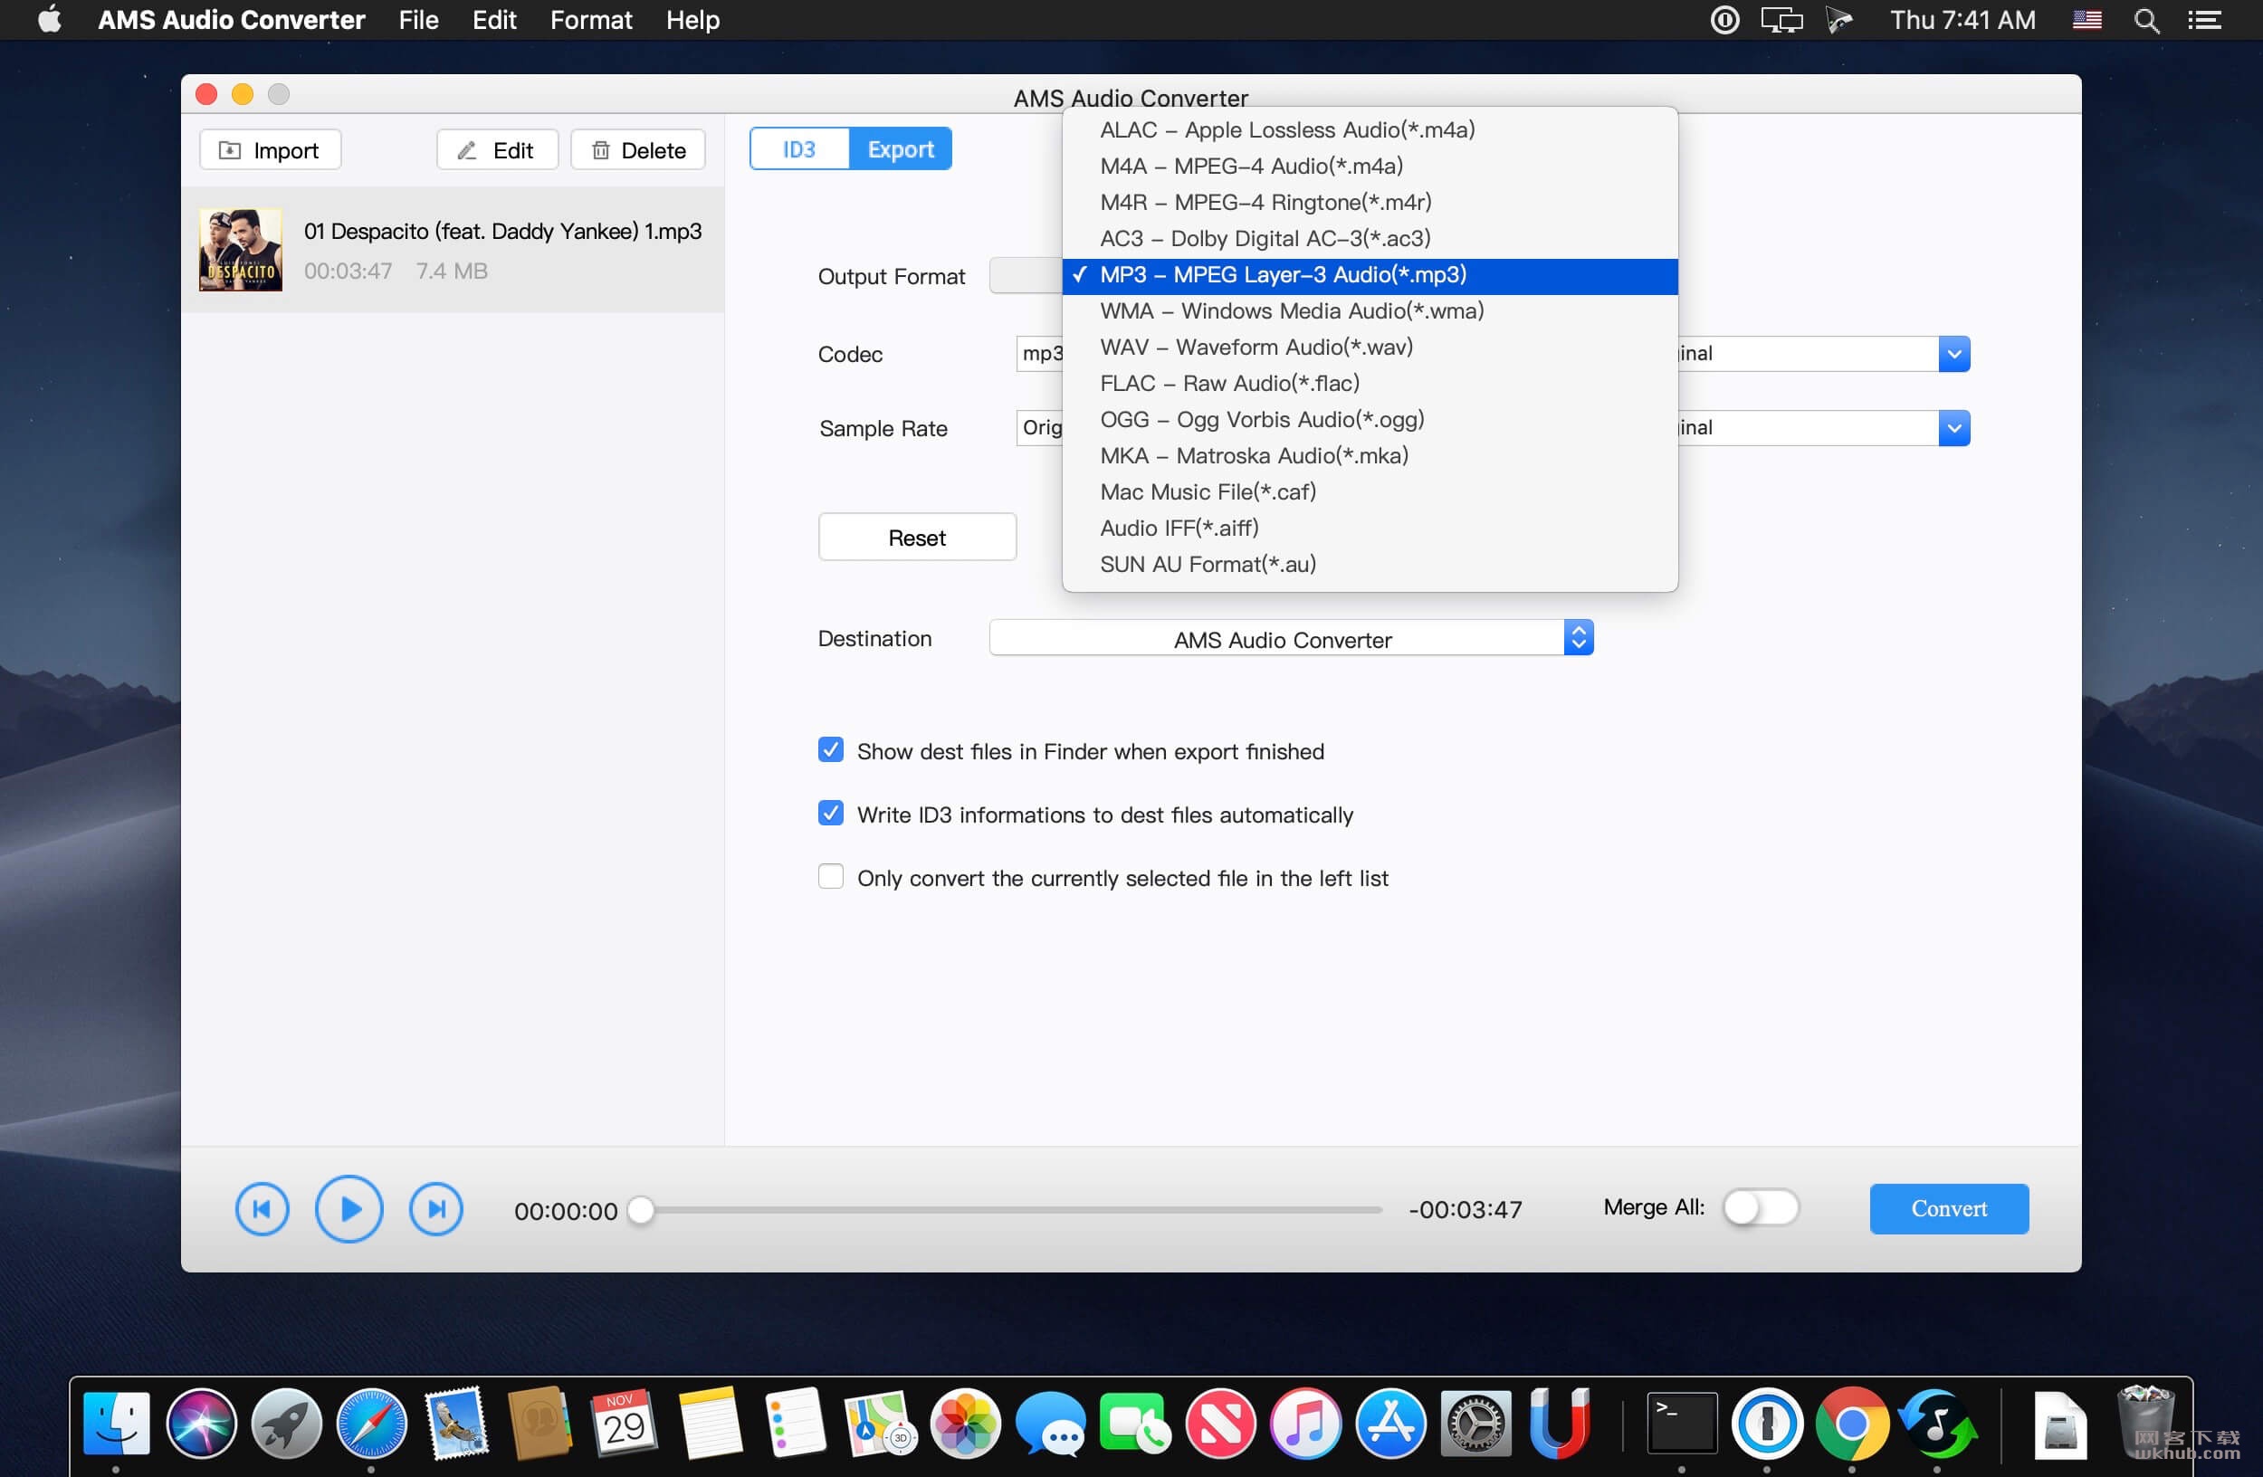Open the File menu
Image resolution: width=2263 pixels, height=1477 pixels.
click(418, 20)
